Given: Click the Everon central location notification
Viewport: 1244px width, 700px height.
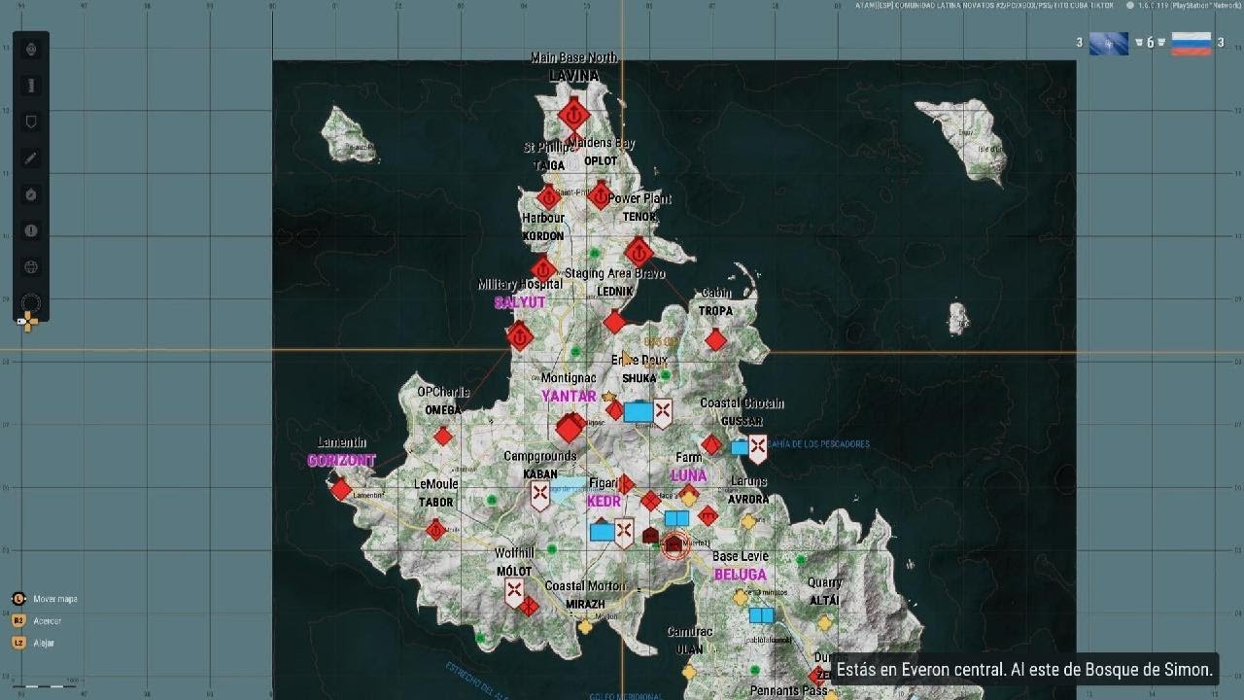Looking at the screenshot, I should click(1024, 669).
